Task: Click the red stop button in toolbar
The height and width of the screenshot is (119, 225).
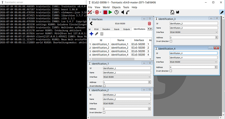Action: 105,12
